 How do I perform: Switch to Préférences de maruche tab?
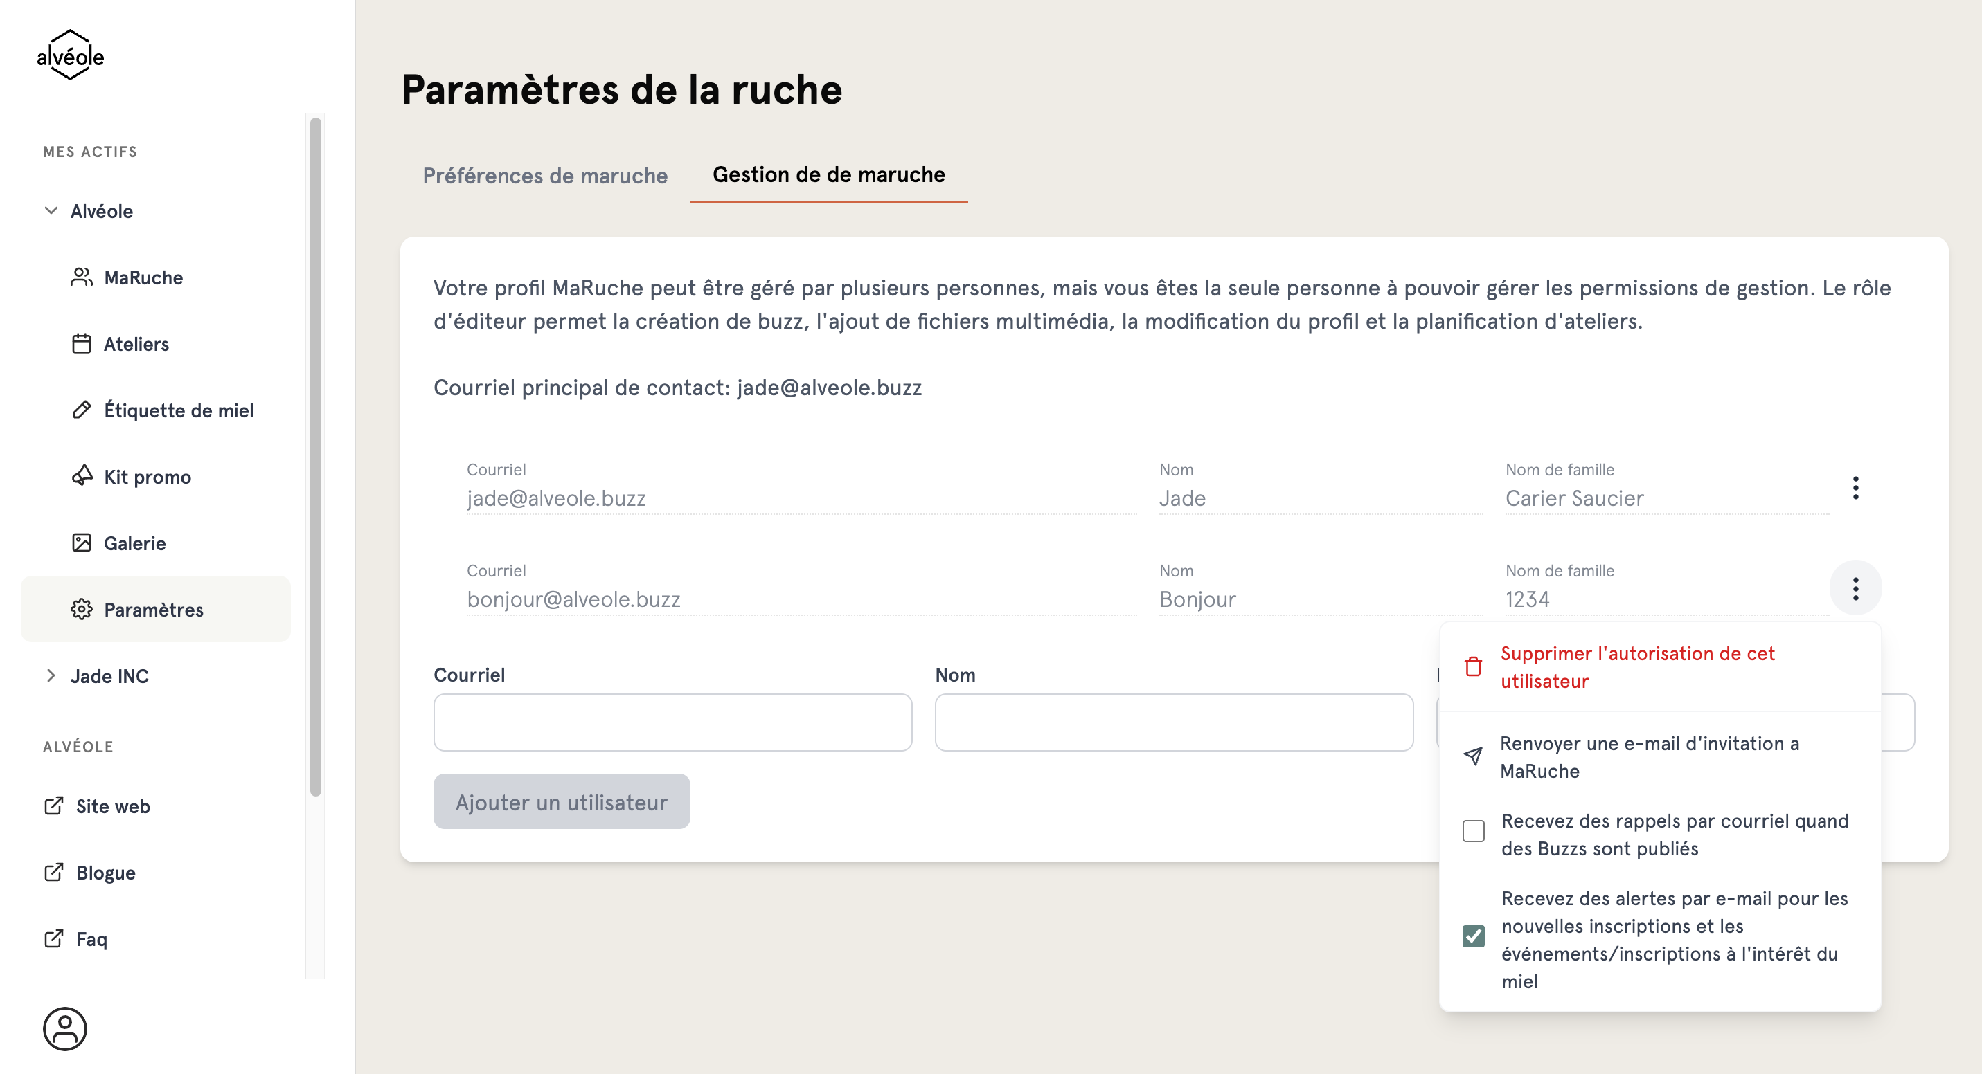[x=545, y=175]
